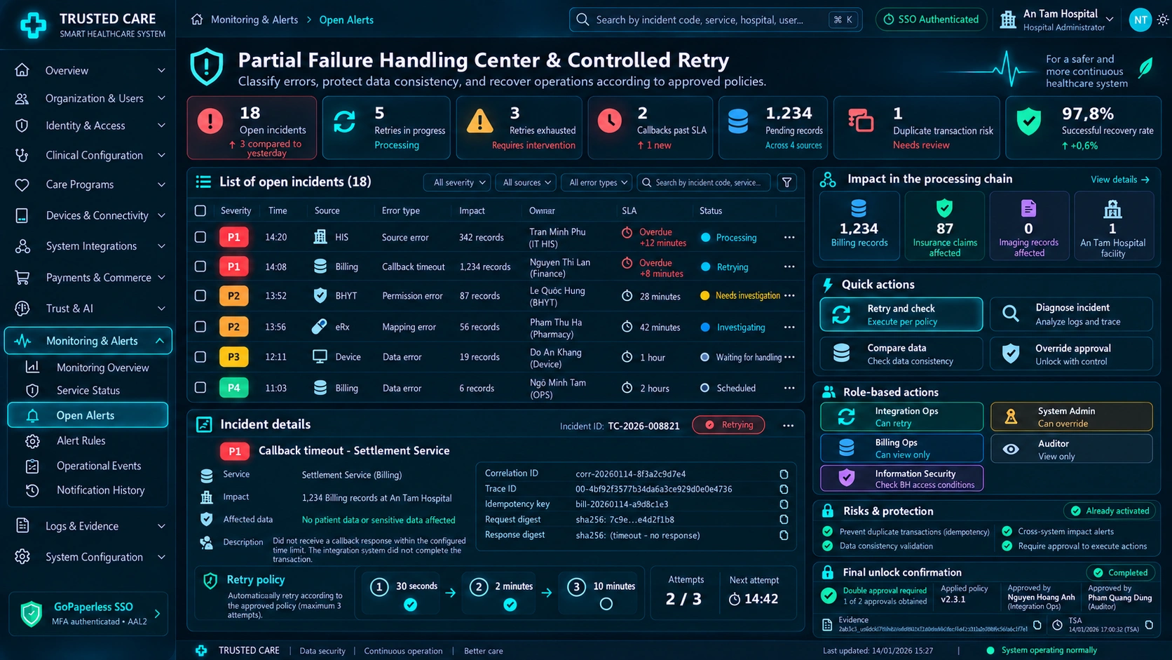Image resolution: width=1172 pixels, height=660 pixels.
Task: Open An Tam Hospital organization switcher
Action: point(1056,20)
